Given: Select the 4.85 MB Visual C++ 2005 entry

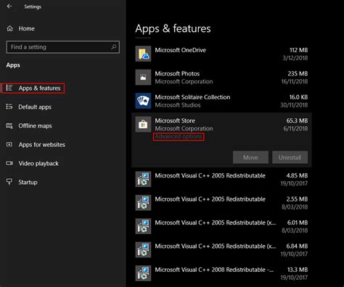Looking at the screenshot, I should click(x=221, y=179).
